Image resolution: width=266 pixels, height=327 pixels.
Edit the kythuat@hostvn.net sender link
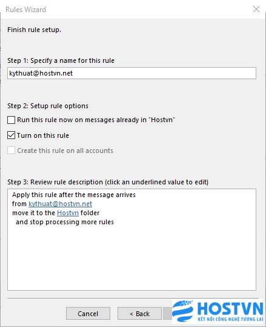pos(60,204)
